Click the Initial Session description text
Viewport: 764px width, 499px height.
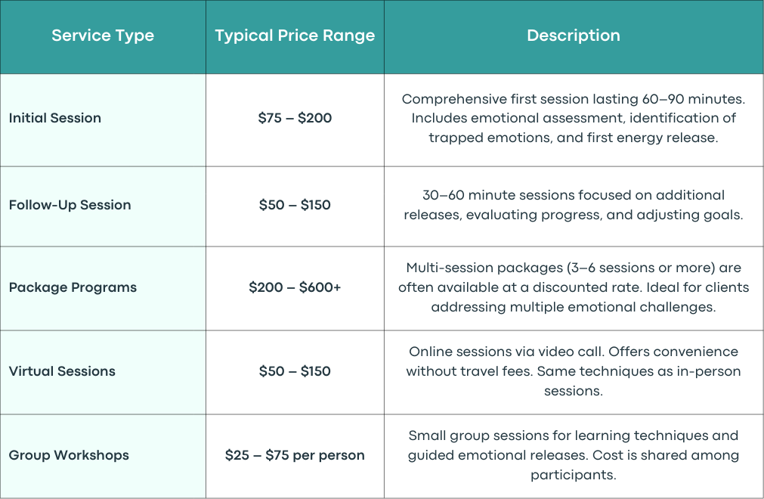574,119
